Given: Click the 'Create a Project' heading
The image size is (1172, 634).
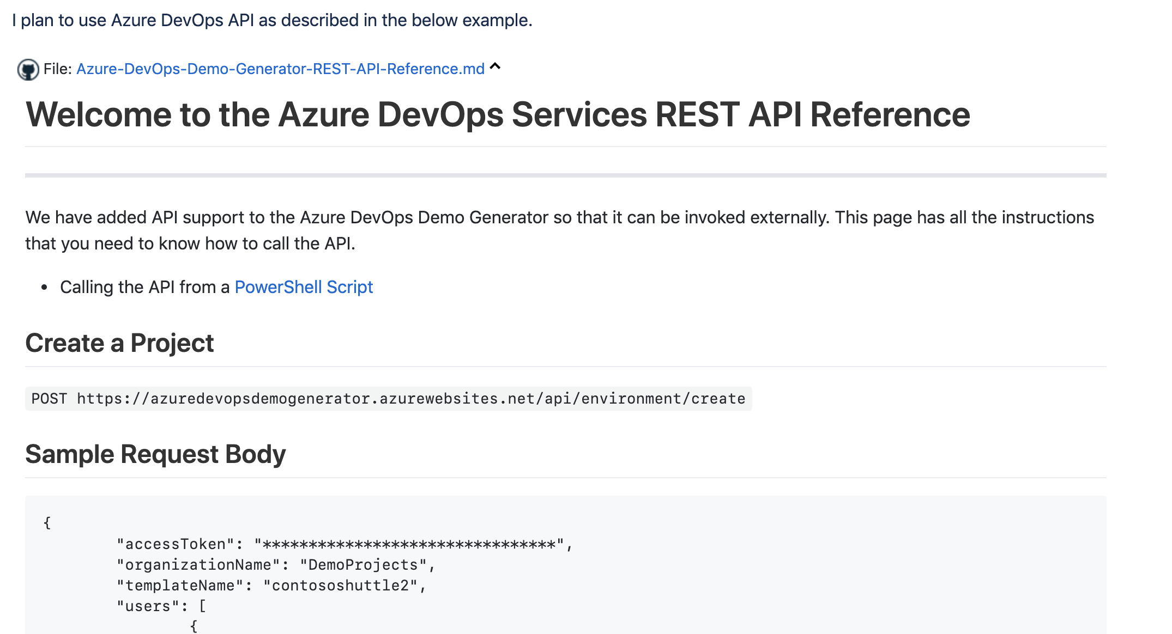Looking at the screenshot, I should click(x=119, y=343).
